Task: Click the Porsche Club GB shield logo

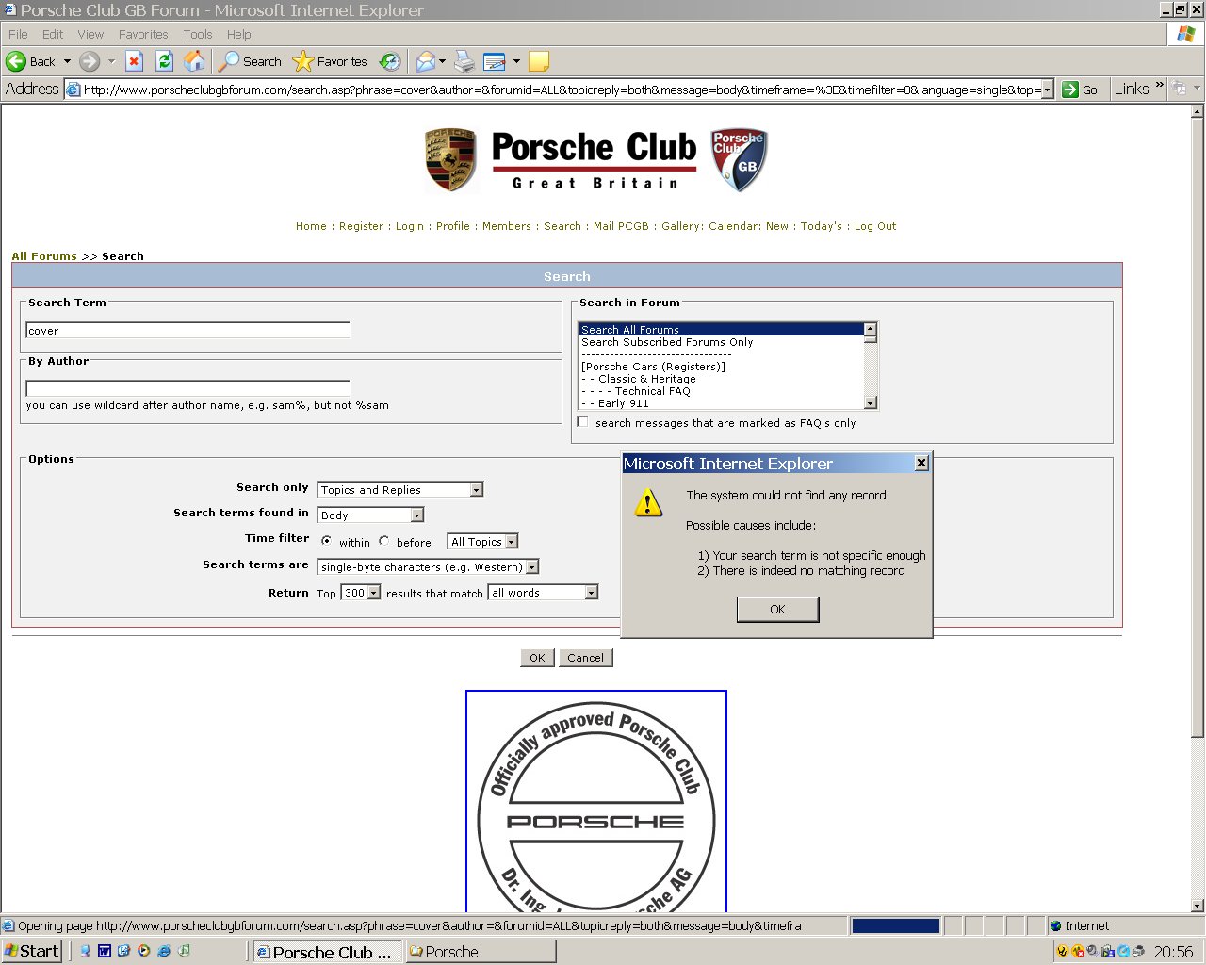Action: point(739,160)
